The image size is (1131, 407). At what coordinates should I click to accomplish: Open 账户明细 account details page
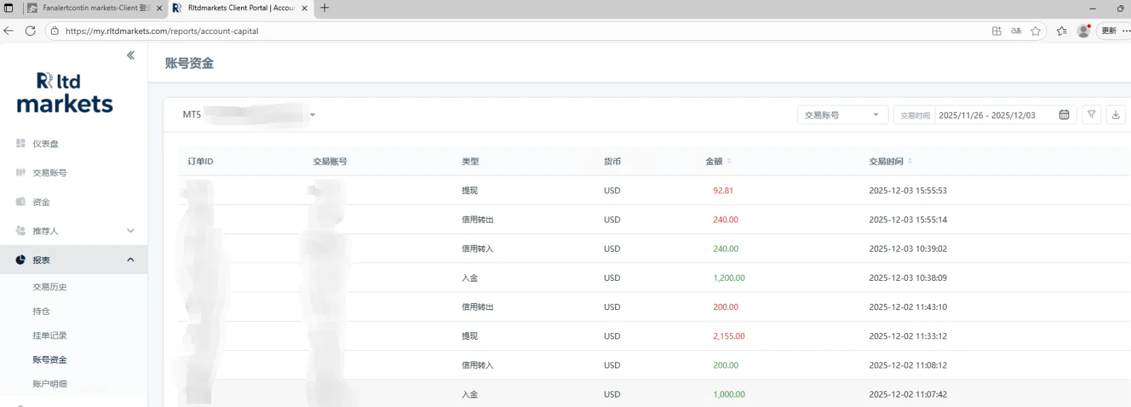tap(50, 384)
